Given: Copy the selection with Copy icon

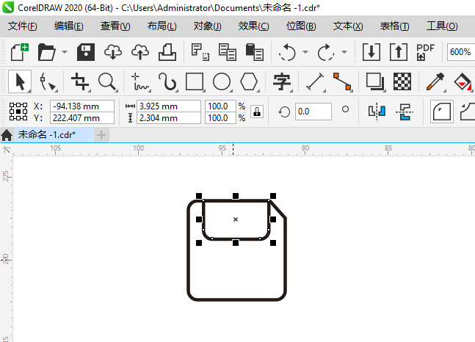Looking at the screenshot, I should 227,52.
